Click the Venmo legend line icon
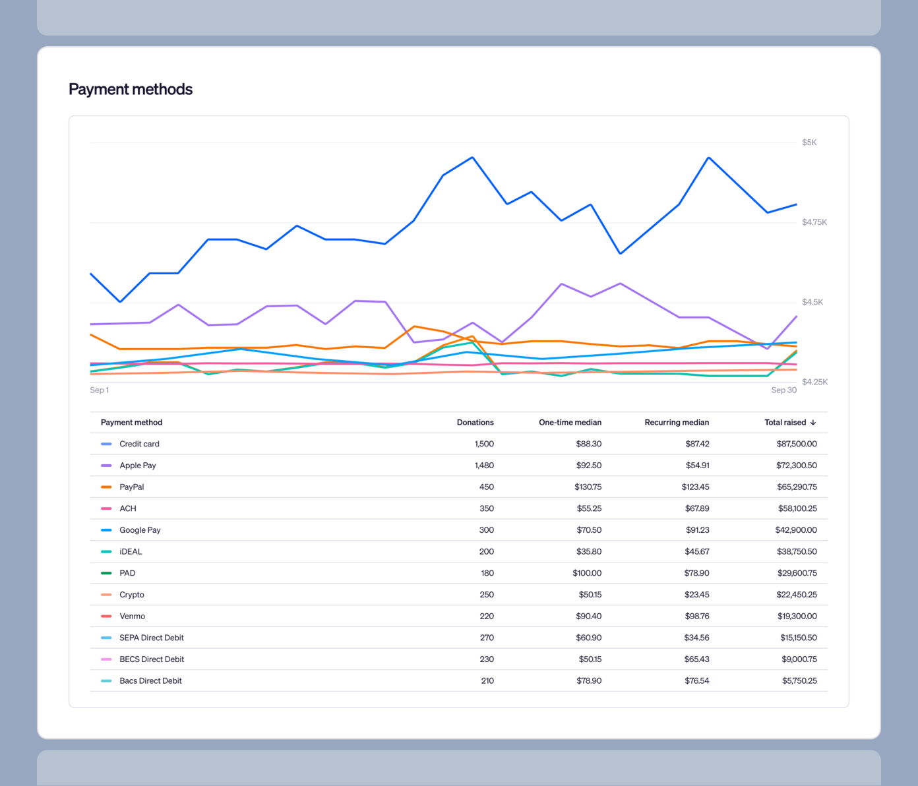This screenshot has height=786, width=918. pyautogui.click(x=107, y=616)
